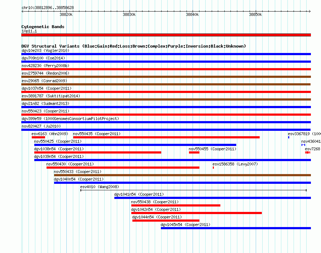Click nsv550435 (Cooper2011) label
The image size is (321, 253).
click(97, 134)
